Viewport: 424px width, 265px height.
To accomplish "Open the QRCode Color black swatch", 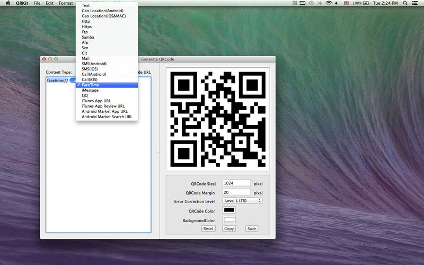I will click(x=229, y=210).
